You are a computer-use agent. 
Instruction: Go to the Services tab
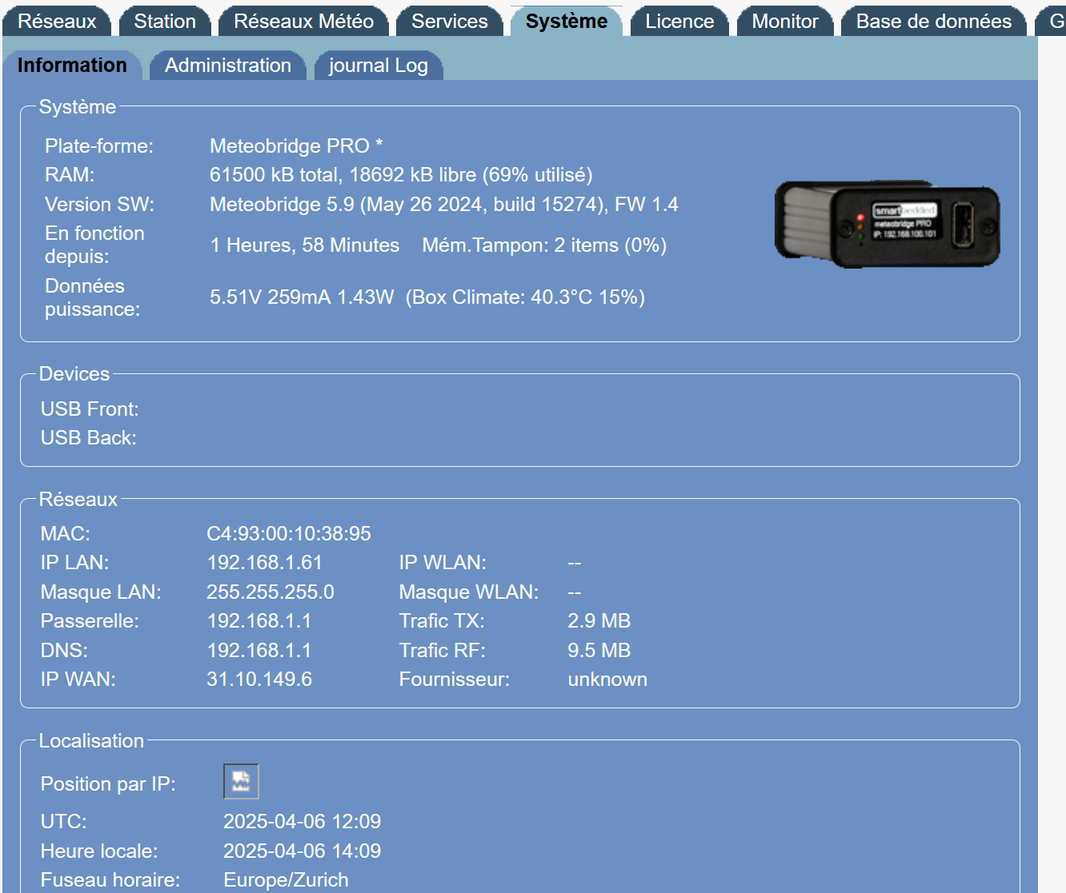click(450, 22)
